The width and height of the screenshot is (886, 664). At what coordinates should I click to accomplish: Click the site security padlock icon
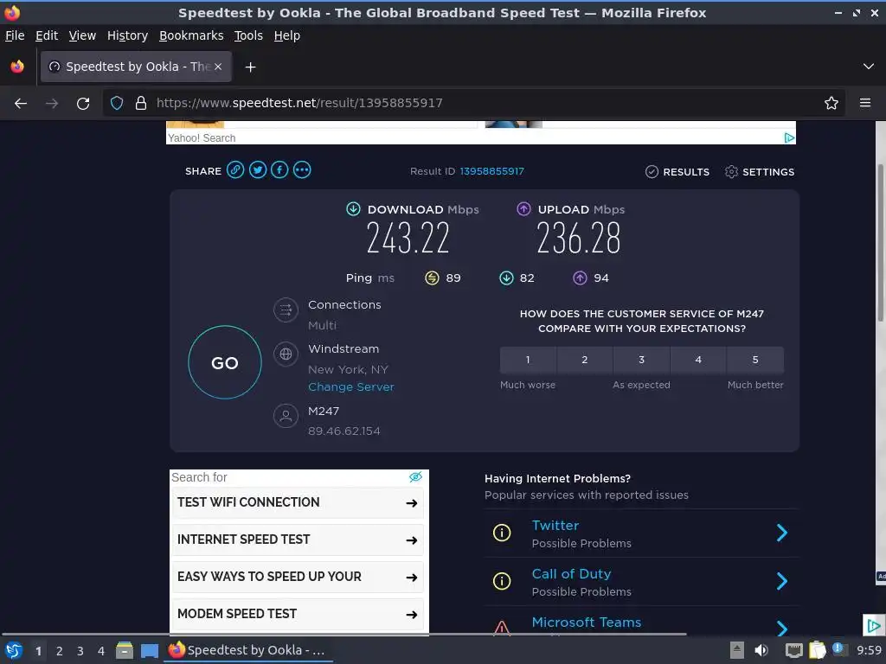(x=141, y=103)
